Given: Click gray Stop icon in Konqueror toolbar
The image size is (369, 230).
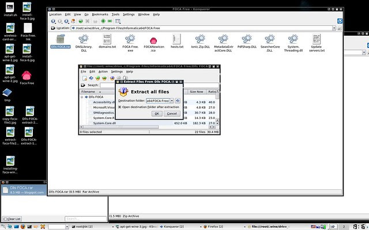Looking at the screenshot, I should [87, 21].
